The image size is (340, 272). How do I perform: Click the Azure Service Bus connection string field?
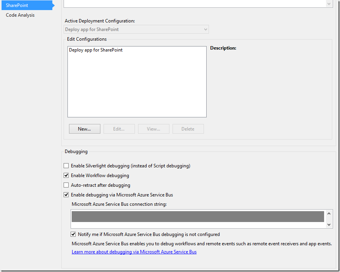coord(198,217)
